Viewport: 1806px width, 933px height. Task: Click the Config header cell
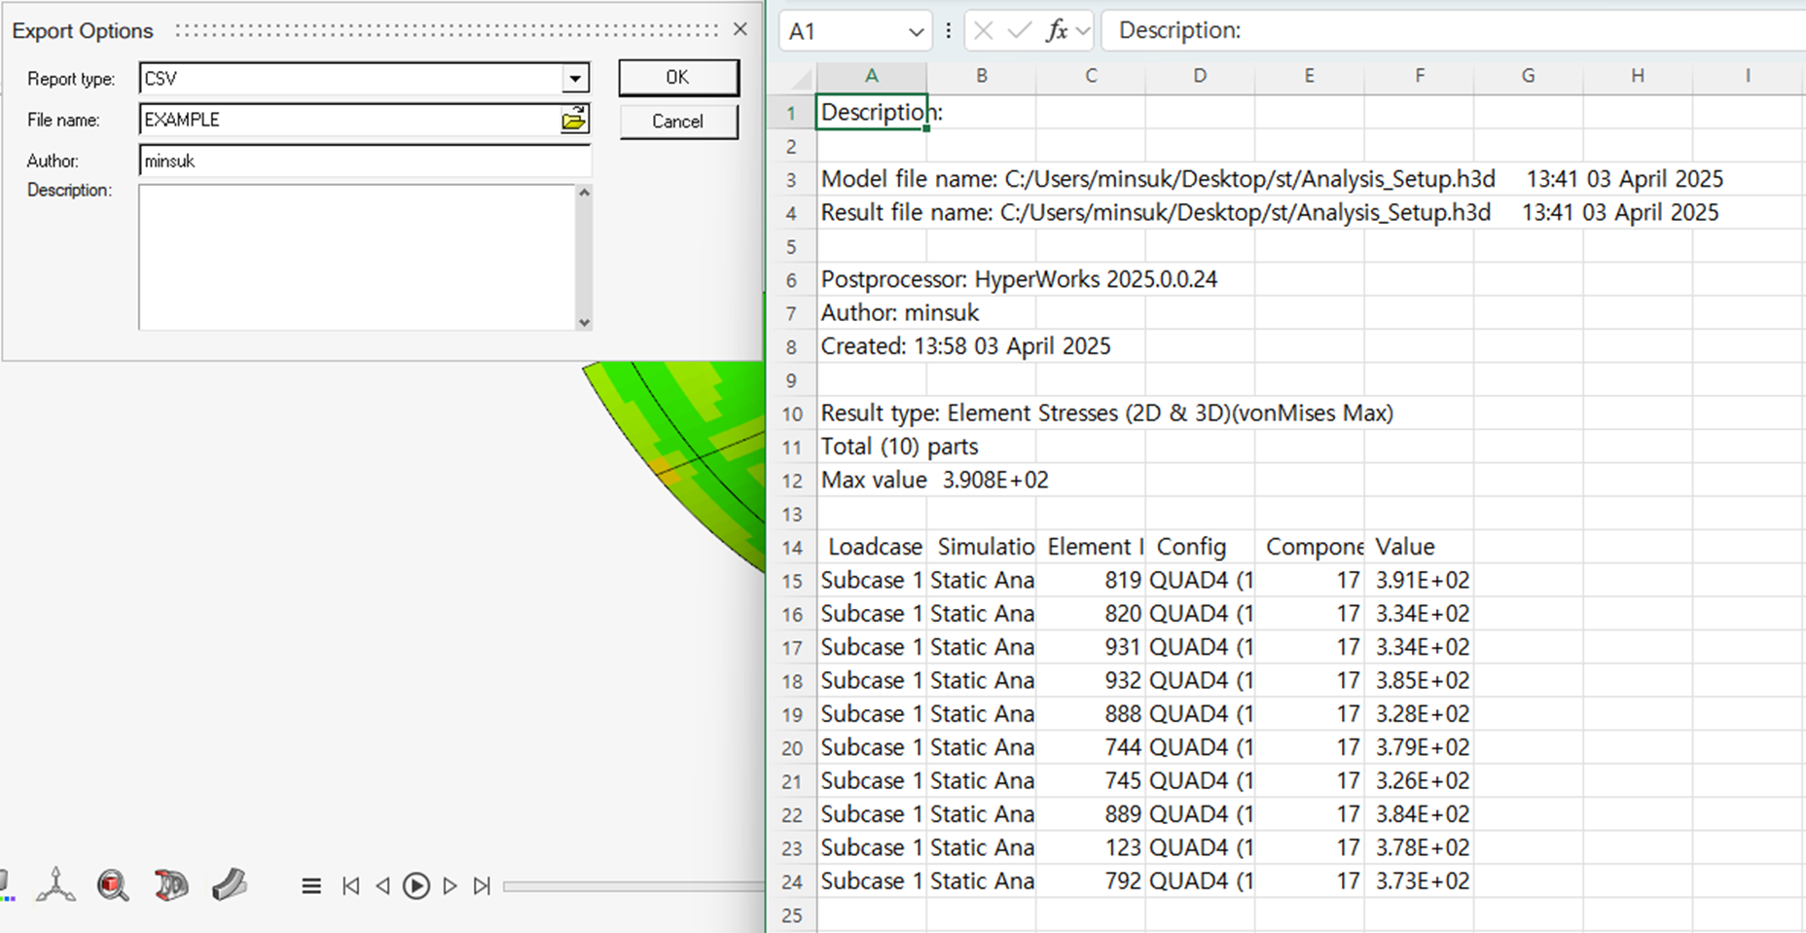click(1200, 547)
